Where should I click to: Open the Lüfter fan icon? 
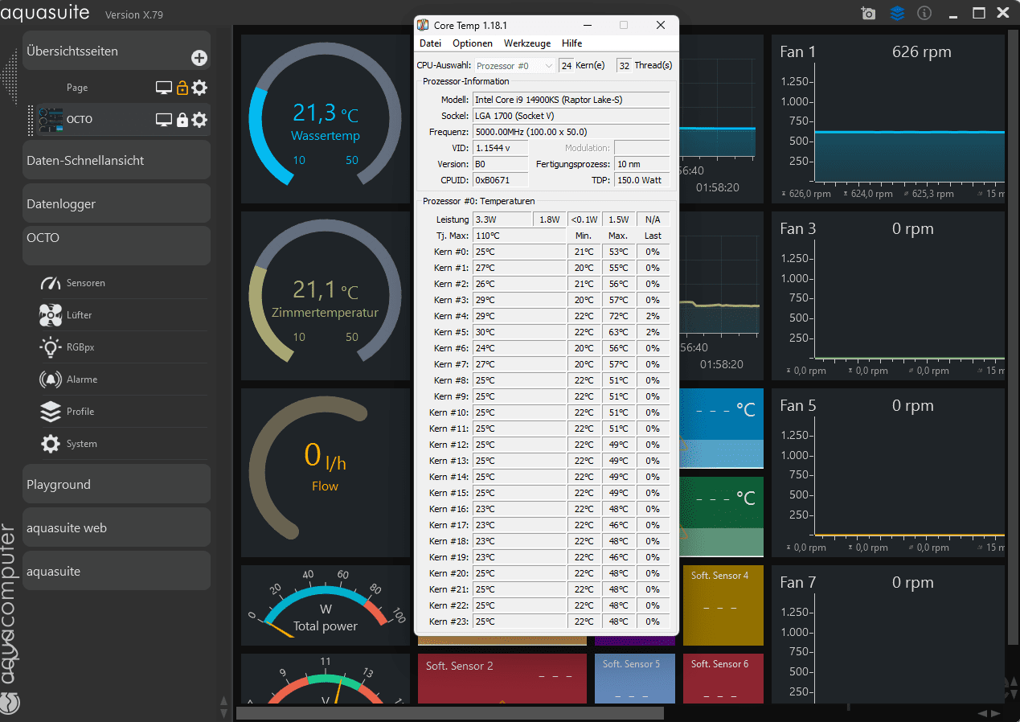[x=51, y=315]
